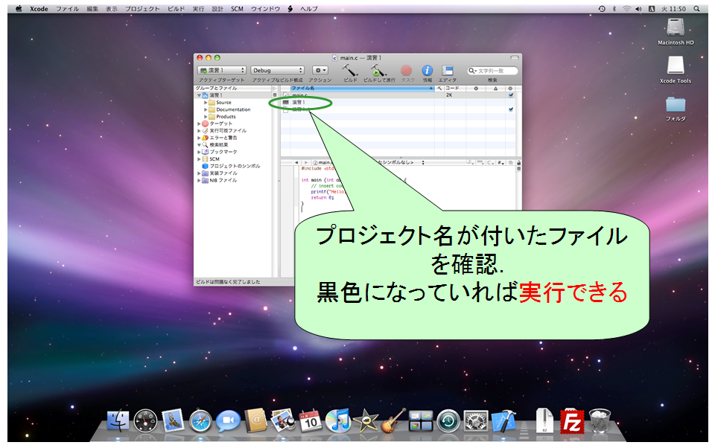Open the Trash in the Dock
712x448 pixels.
600,420
